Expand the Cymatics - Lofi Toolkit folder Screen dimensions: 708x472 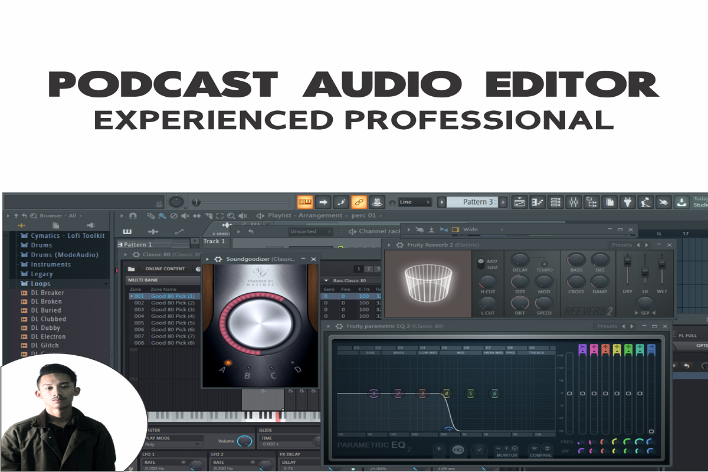tap(67, 235)
